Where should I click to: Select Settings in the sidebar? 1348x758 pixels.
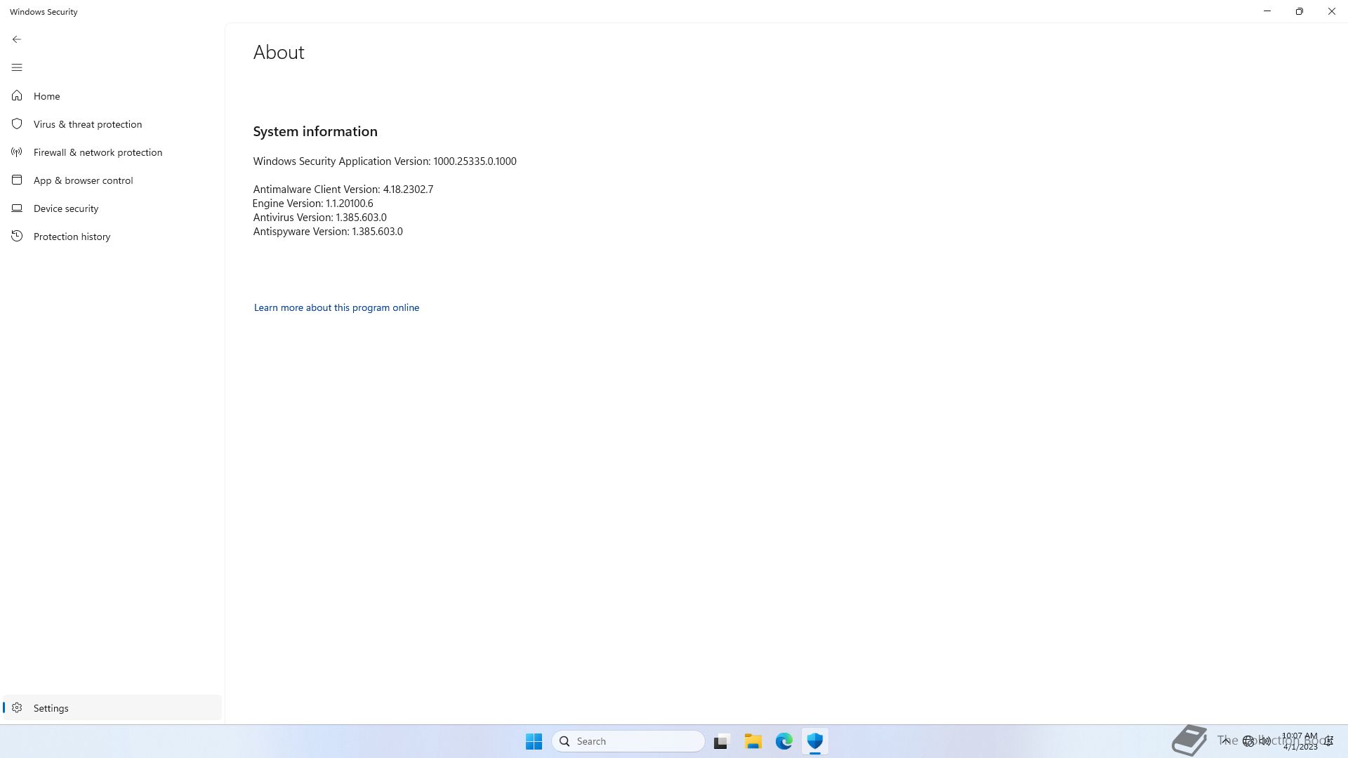coord(112,708)
